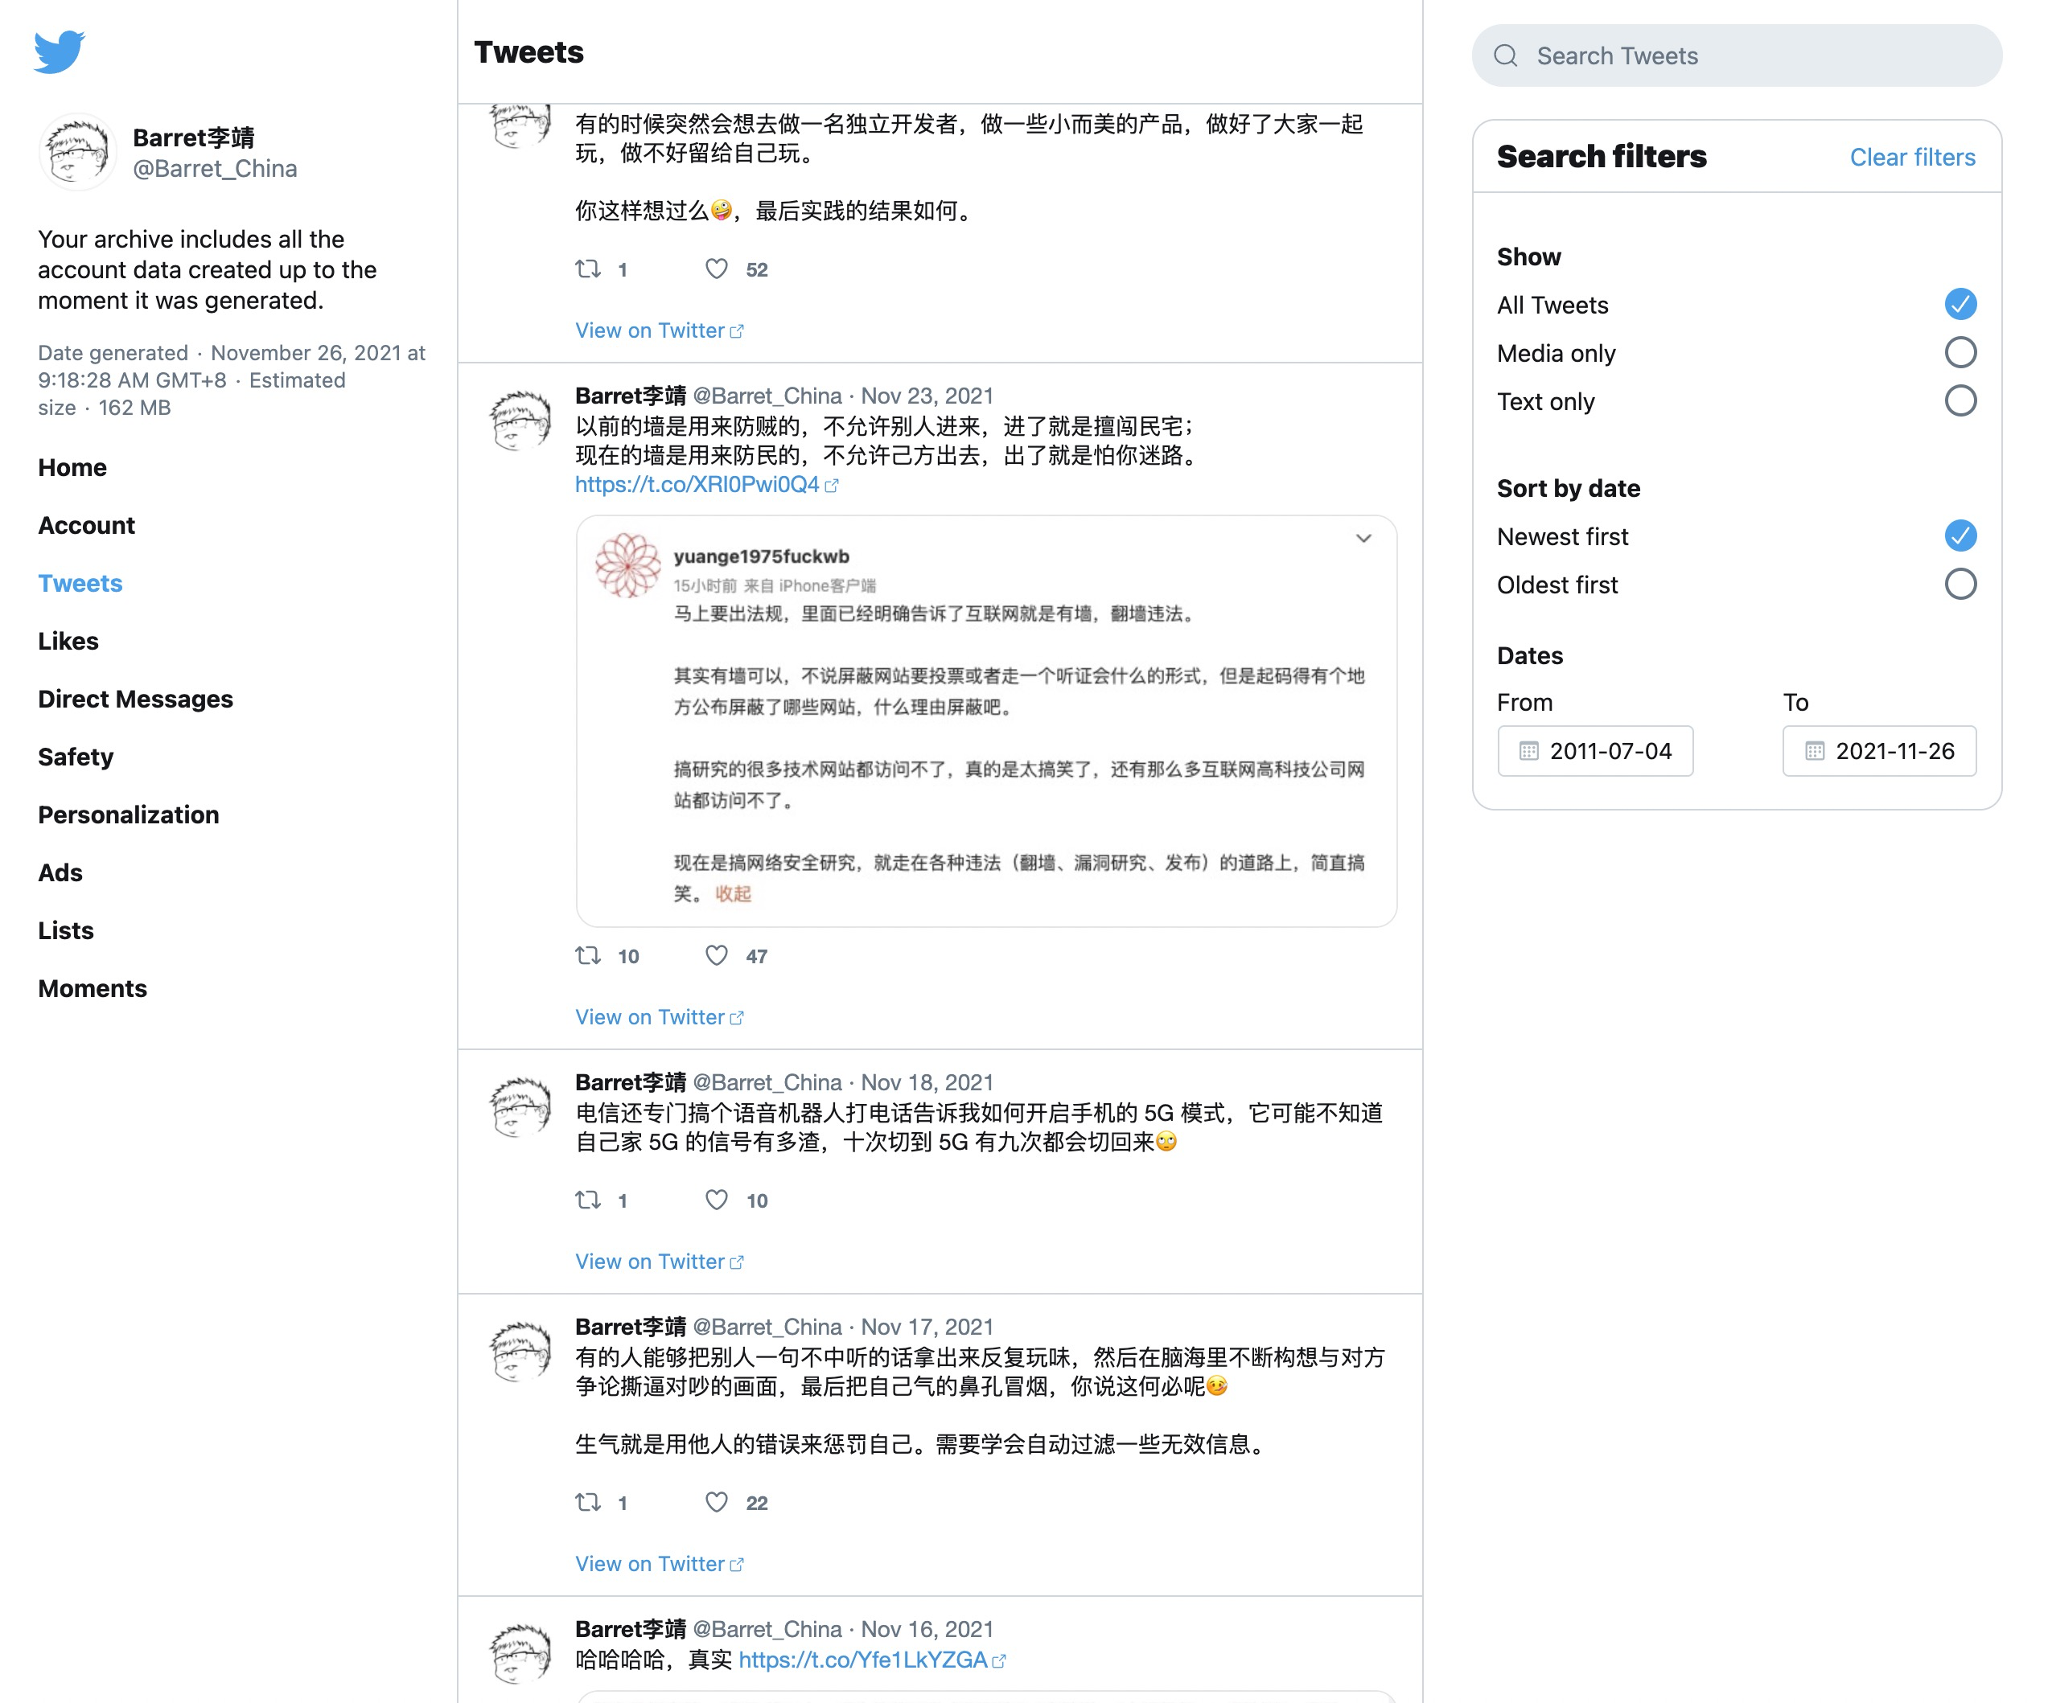Sort tweets by Oldest first

tap(1960, 585)
